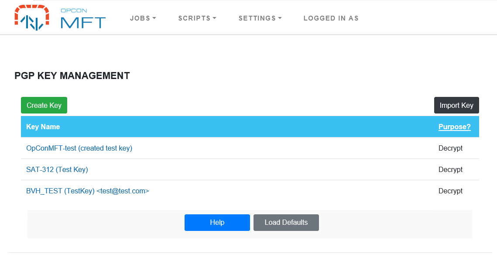Open the OpConMFT-test key link

[x=79, y=148]
